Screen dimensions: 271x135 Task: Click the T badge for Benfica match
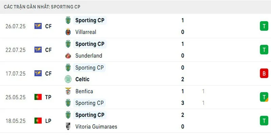[264, 97]
